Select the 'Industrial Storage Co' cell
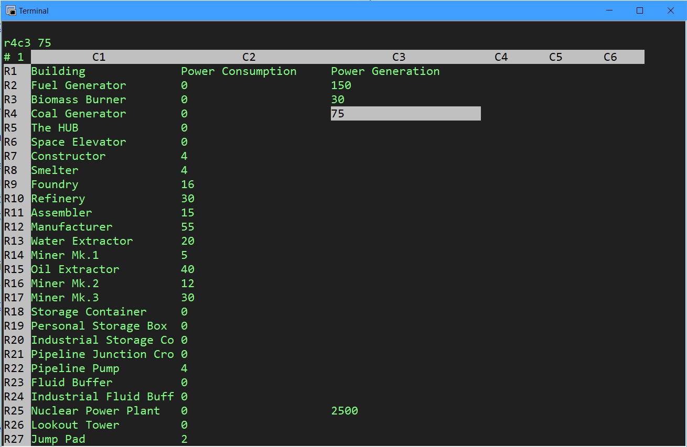Image resolution: width=687 pixels, height=447 pixels. click(102, 340)
